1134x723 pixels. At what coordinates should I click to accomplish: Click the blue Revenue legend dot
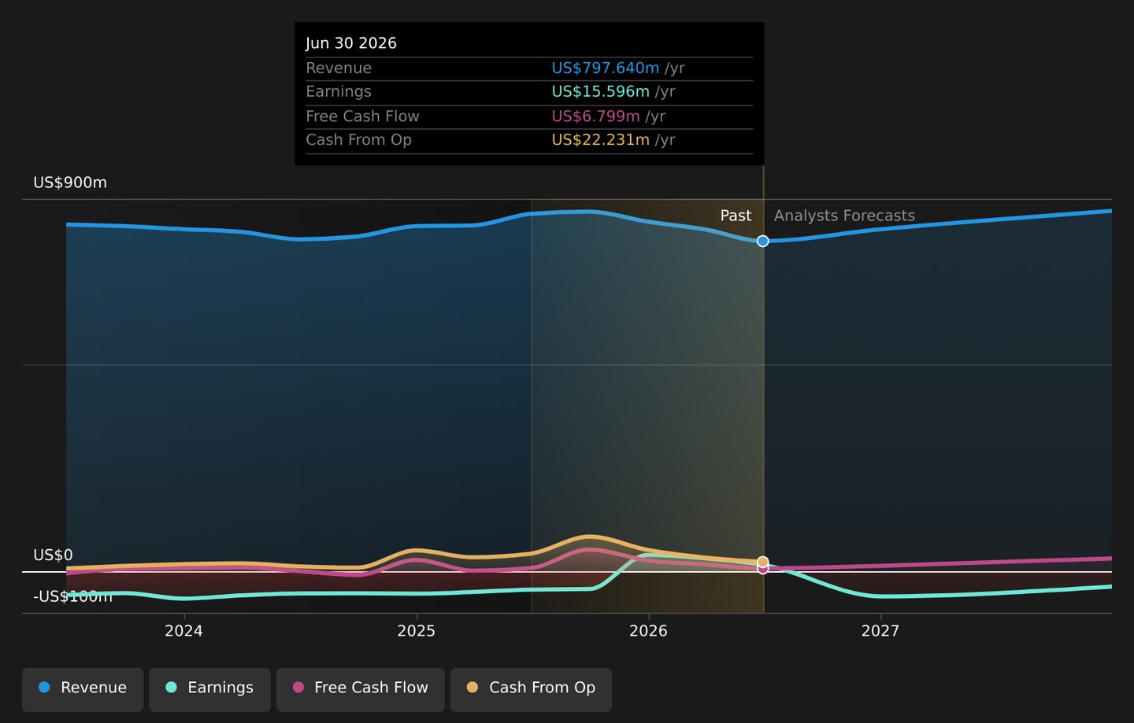44,688
